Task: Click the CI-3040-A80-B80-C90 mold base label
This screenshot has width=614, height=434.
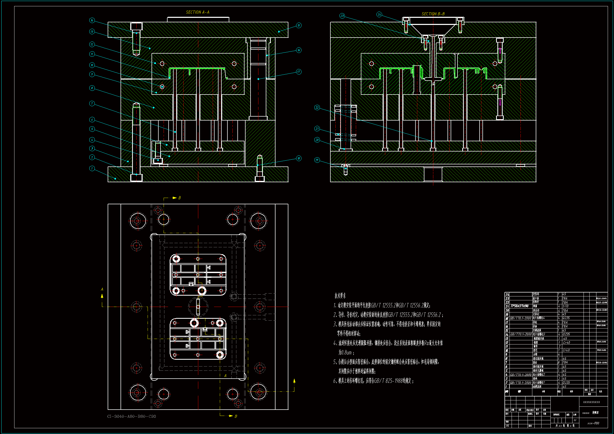Action: point(131,416)
